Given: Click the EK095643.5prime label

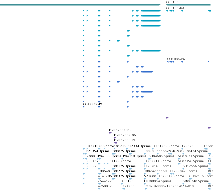Looking at the screenshot, I should (170, 176).
